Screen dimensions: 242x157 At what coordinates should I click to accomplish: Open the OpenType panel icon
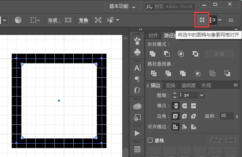tap(137, 90)
